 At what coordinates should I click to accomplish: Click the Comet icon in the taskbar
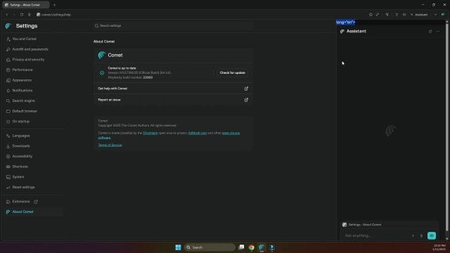coord(262,247)
